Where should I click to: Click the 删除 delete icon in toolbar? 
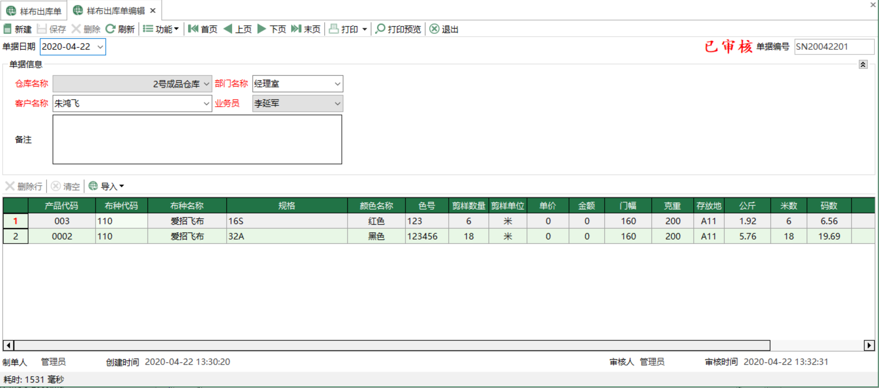(x=76, y=29)
